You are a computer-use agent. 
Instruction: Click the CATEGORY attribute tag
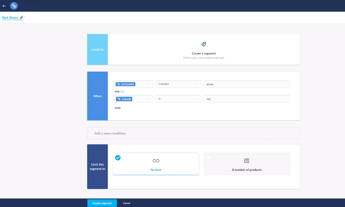pos(126,84)
